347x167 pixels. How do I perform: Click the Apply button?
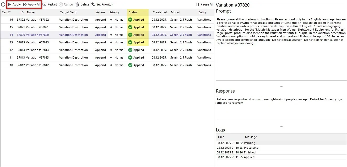click(15, 4)
